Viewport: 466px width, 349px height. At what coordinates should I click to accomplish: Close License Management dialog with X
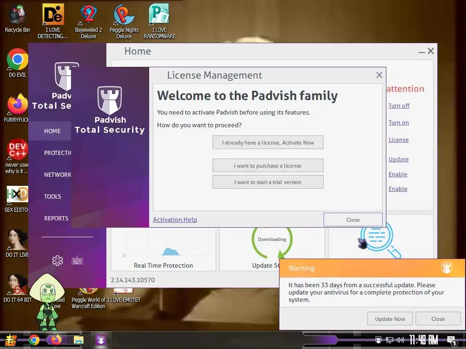pos(379,75)
